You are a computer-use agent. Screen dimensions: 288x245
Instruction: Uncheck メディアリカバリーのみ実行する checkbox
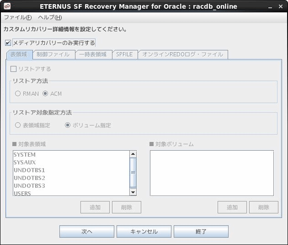point(8,43)
